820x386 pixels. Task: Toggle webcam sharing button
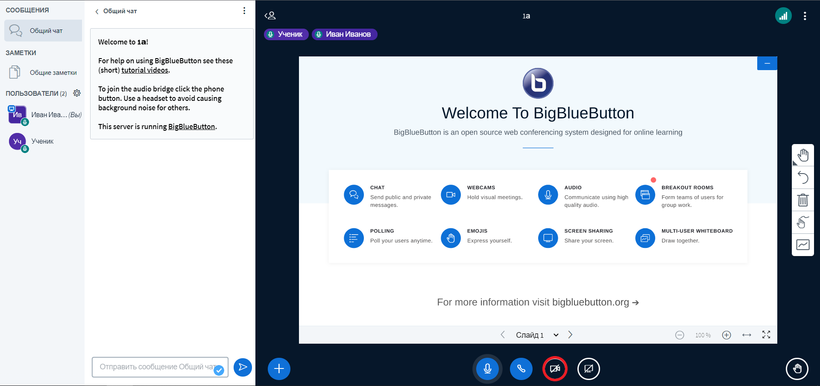[555, 368]
